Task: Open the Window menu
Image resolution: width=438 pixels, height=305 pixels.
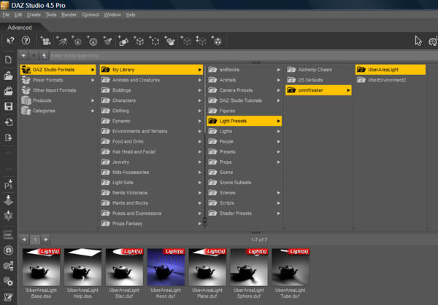Action: (x=112, y=15)
